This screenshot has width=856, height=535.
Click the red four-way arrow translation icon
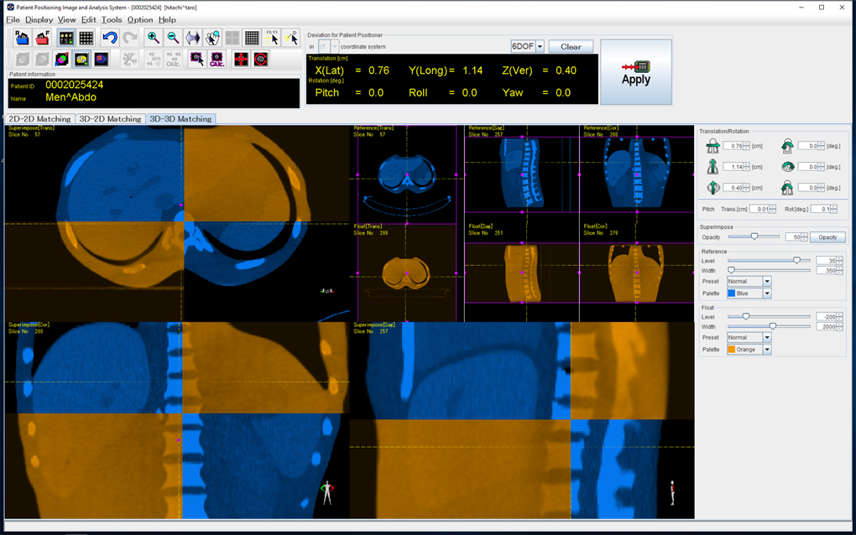pos(241,60)
